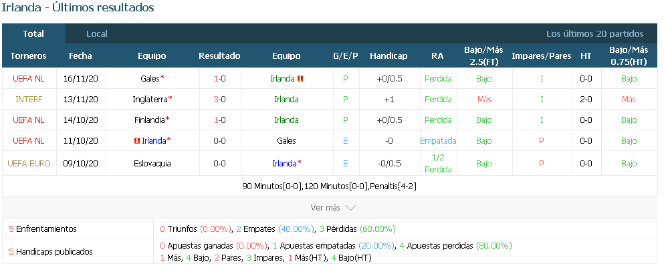Image resolution: width=664 pixels, height=270 pixels.
Task: Open Inglaterra team link
Action: point(150,100)
